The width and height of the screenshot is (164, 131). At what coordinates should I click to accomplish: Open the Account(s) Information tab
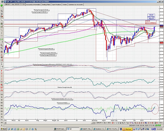[x=33, y=5]
